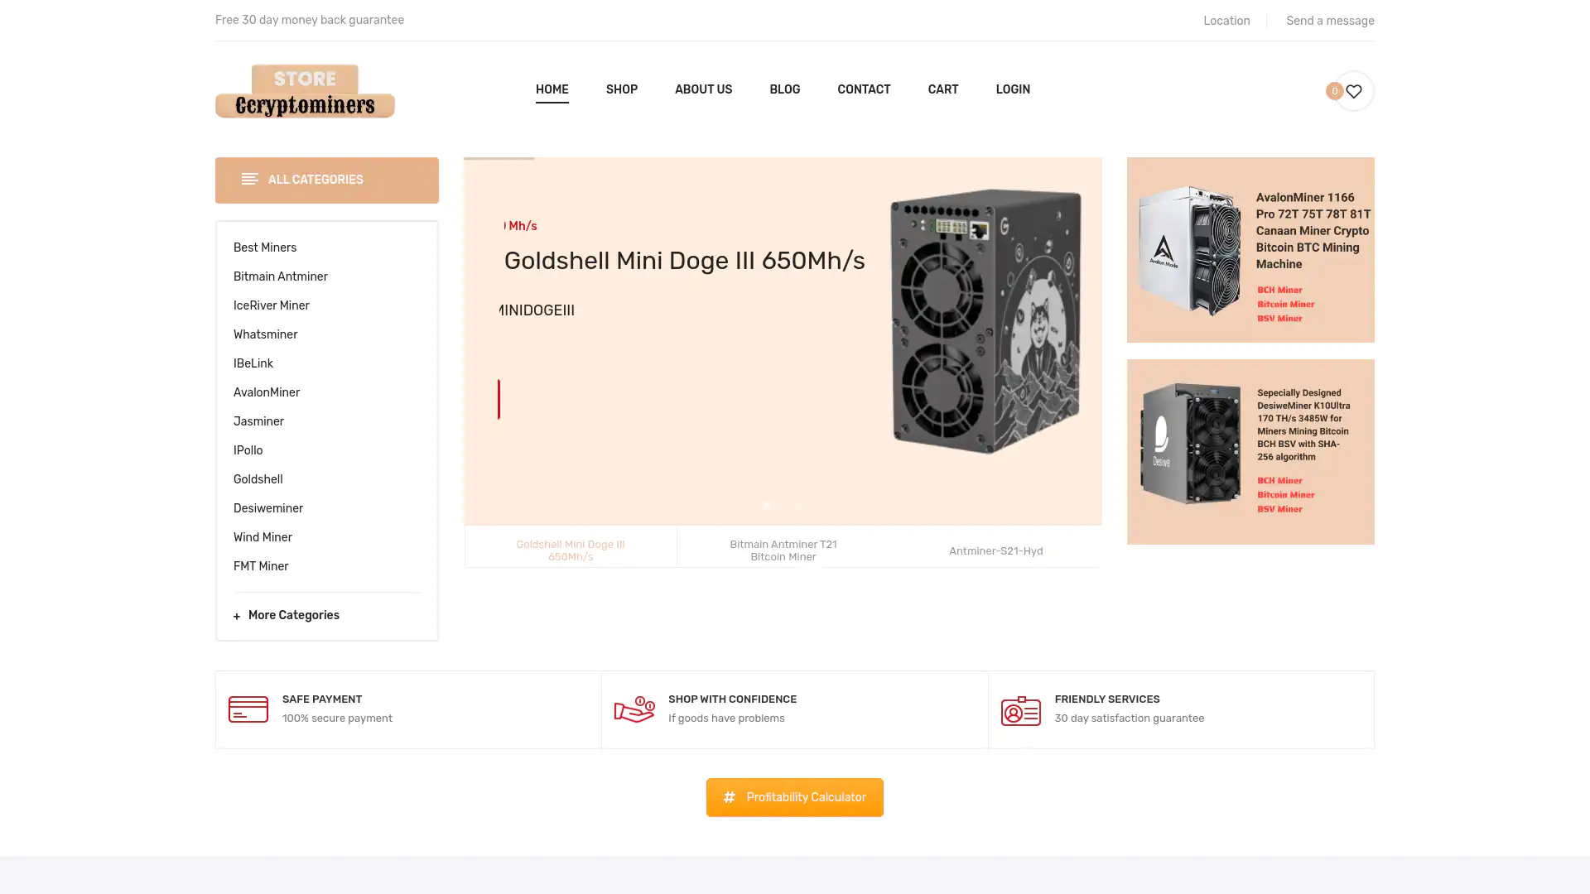The image size is (1590, 894).
Task: Open the SHOP menu item
Action: (622, 89)
